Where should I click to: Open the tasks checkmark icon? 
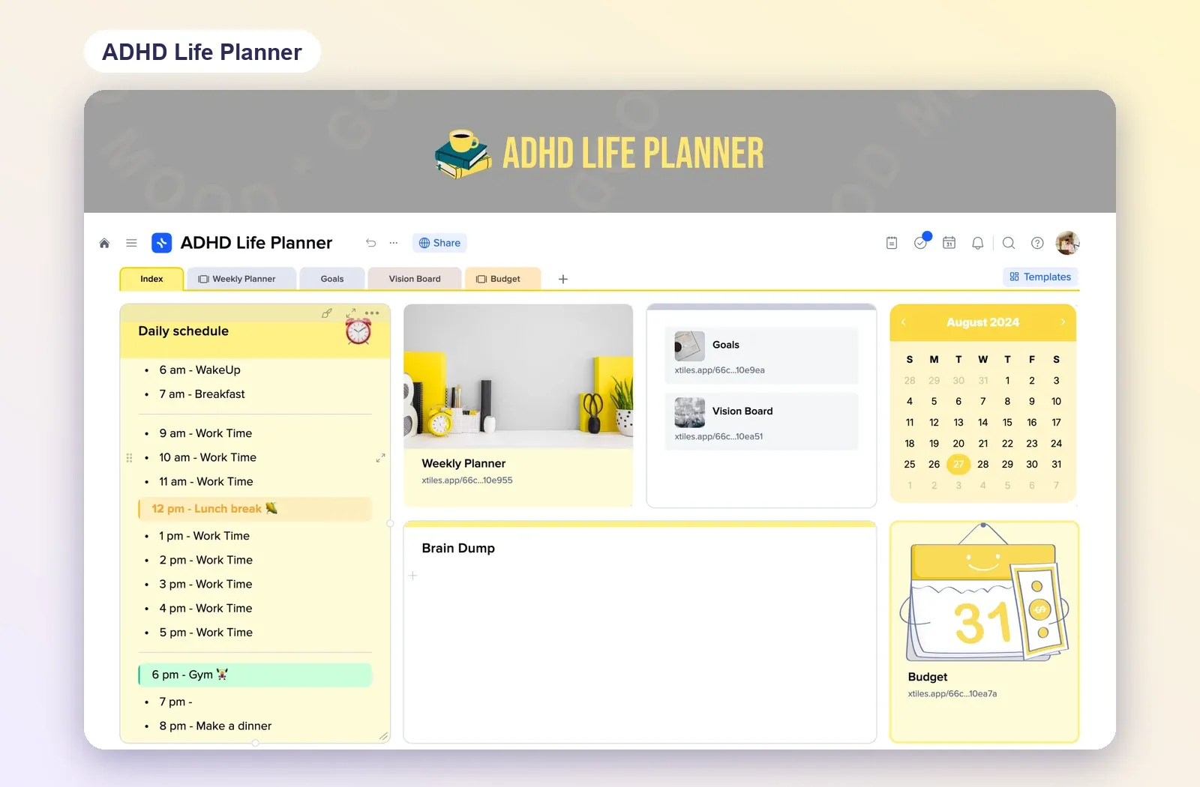[921, 242]
